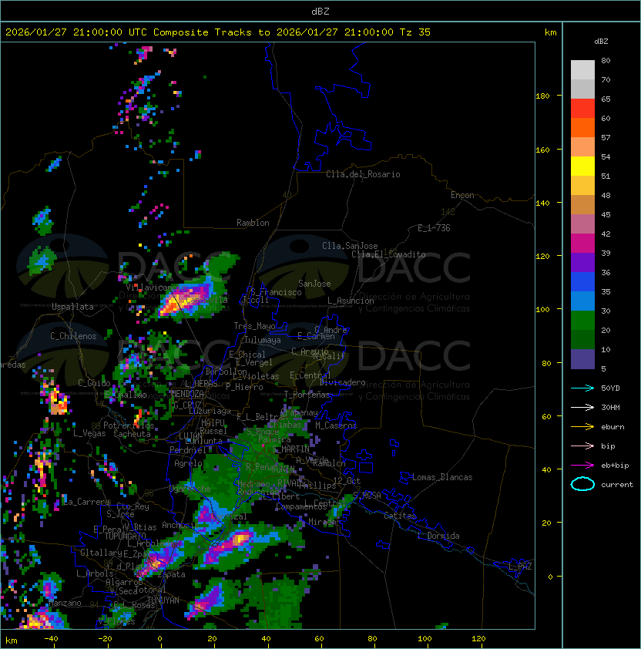Click the 'Manzano' map label

(x=65, y=603)
